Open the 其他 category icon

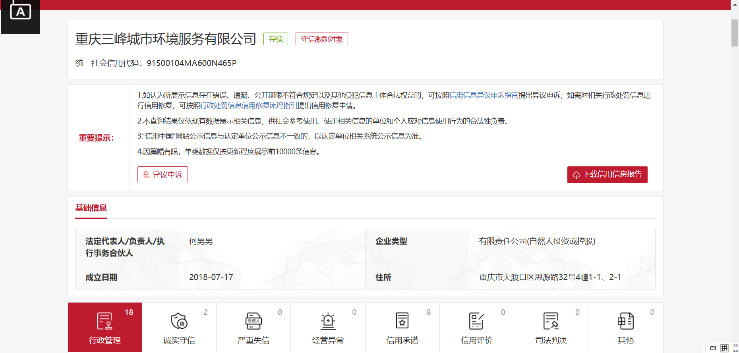(x=625, y=321)
